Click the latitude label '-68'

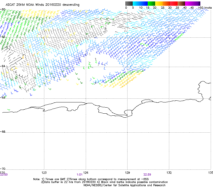point(3,131)
